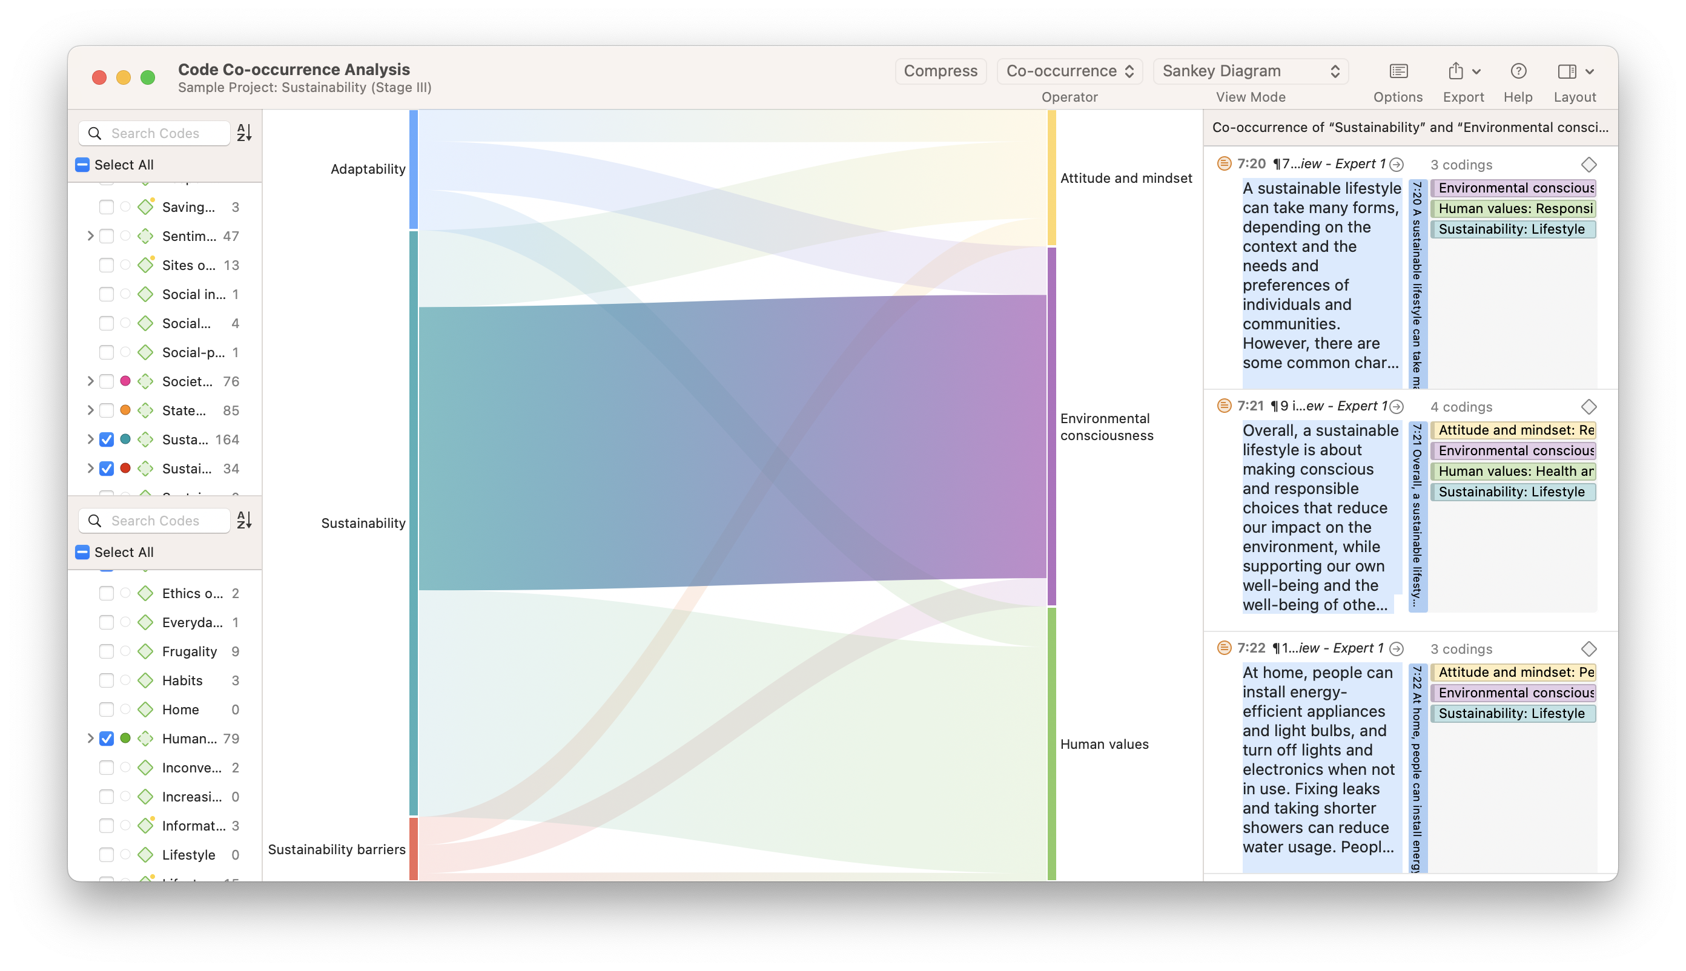Click the Layout panel icon
The image size is (1686, 971).
pyautogui.click(x=1566, y=71)
